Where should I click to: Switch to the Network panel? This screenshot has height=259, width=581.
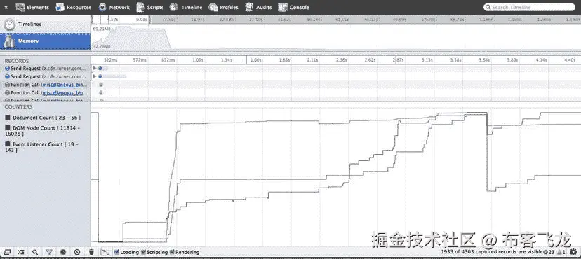coord(114,7)
